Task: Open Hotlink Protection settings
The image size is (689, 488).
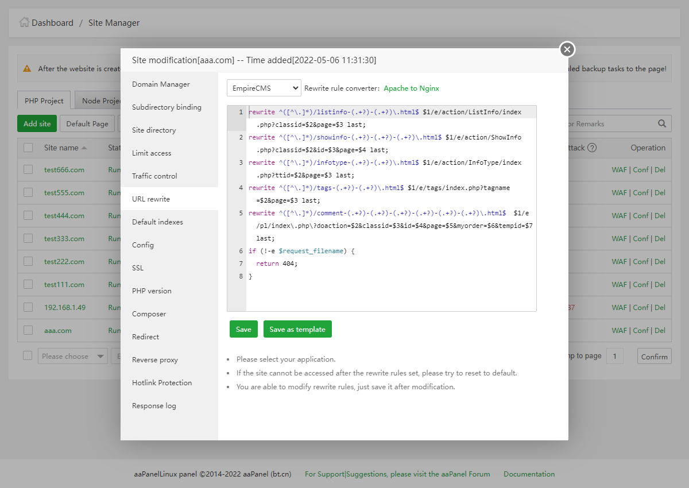Action: 162,382
